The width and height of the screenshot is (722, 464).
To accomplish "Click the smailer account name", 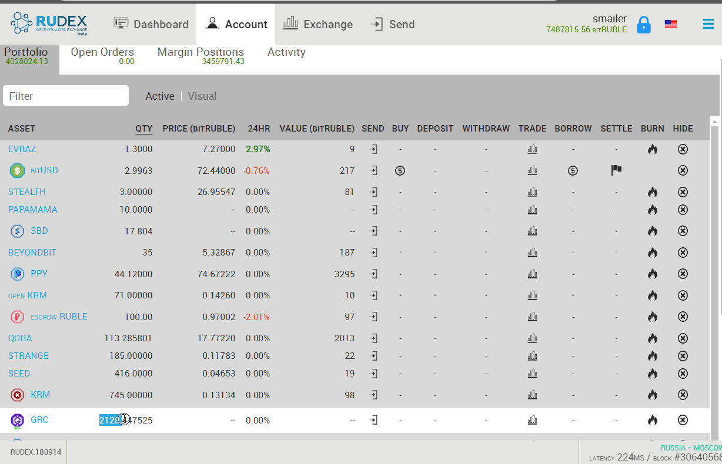I will (610, 19).
